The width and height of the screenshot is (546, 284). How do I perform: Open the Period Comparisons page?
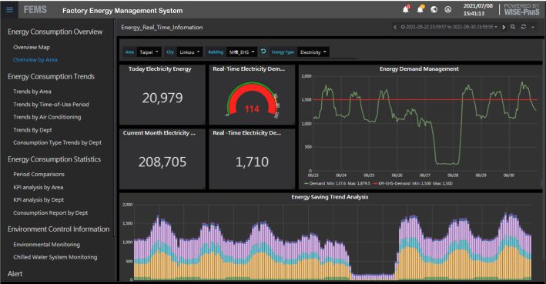tap(39, 175)
